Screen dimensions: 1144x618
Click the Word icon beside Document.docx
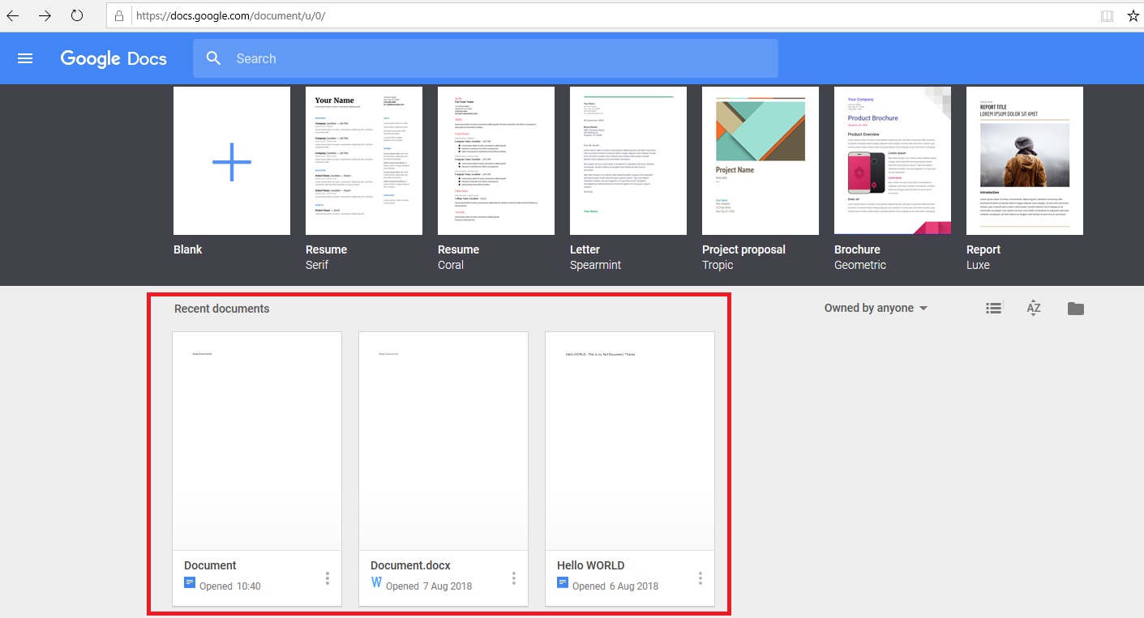[x=376, y=582]
